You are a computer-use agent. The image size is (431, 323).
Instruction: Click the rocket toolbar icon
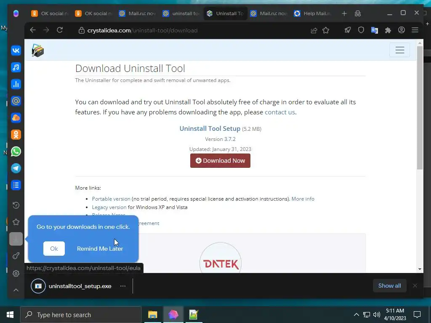click(x=348, y=30)
